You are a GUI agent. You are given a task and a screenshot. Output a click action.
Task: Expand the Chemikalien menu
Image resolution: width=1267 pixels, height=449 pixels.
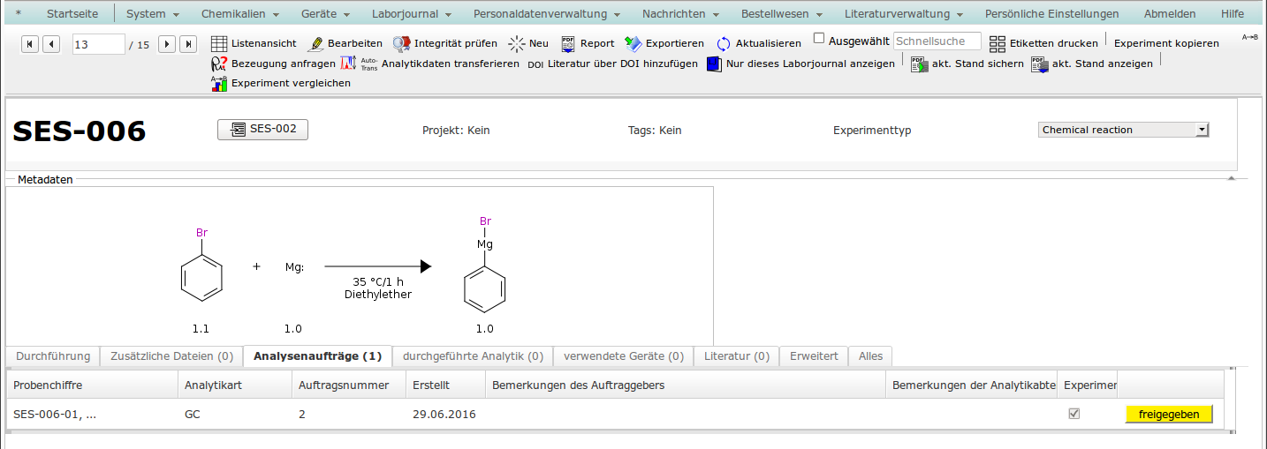coord(239,14)
